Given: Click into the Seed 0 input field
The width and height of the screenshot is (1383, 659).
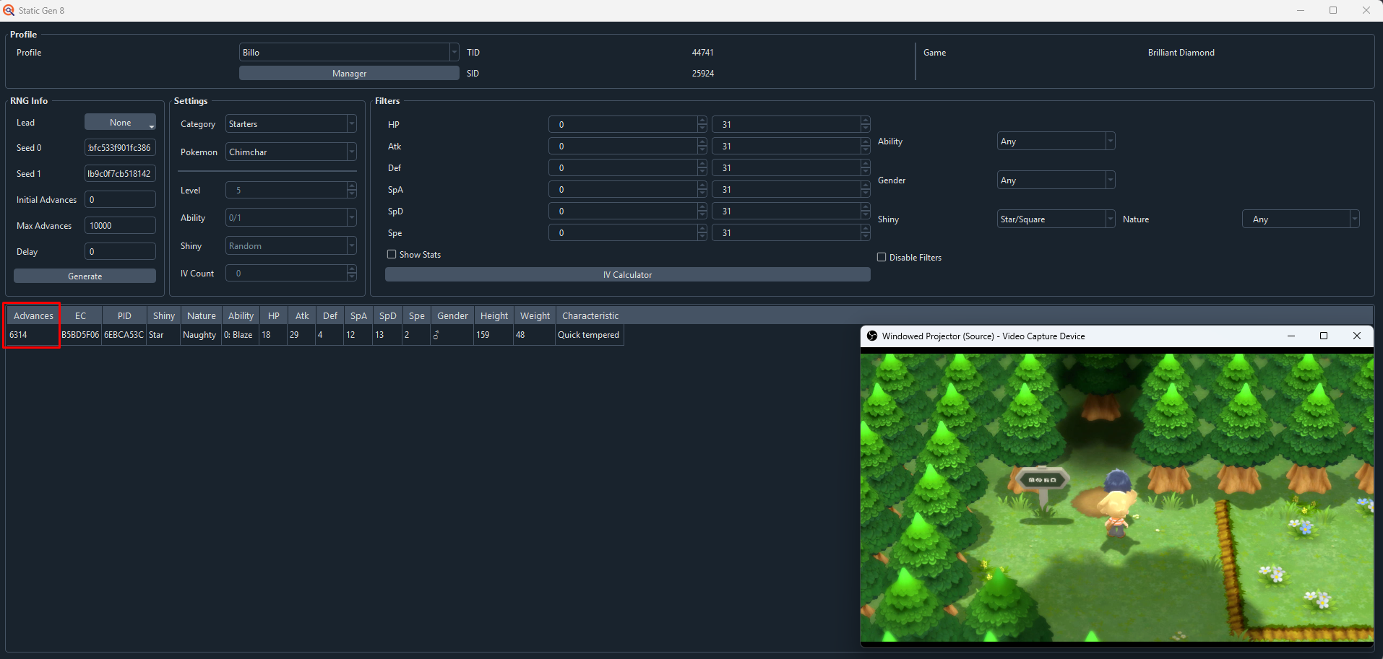Looking at the screenshot, I should coord(120,147).
